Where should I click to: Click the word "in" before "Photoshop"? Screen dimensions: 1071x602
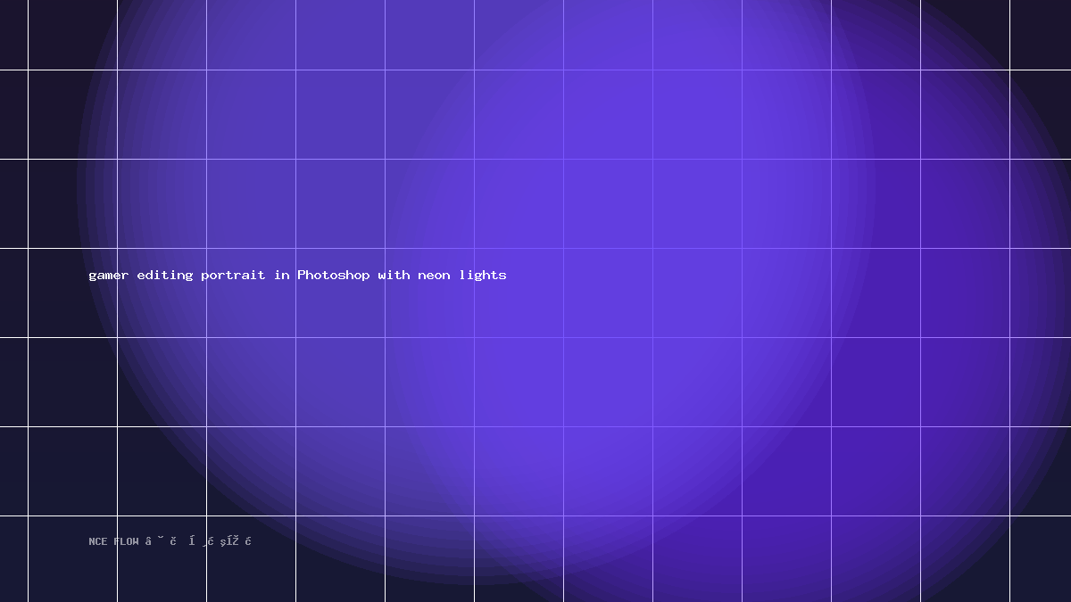click(282, 275)
